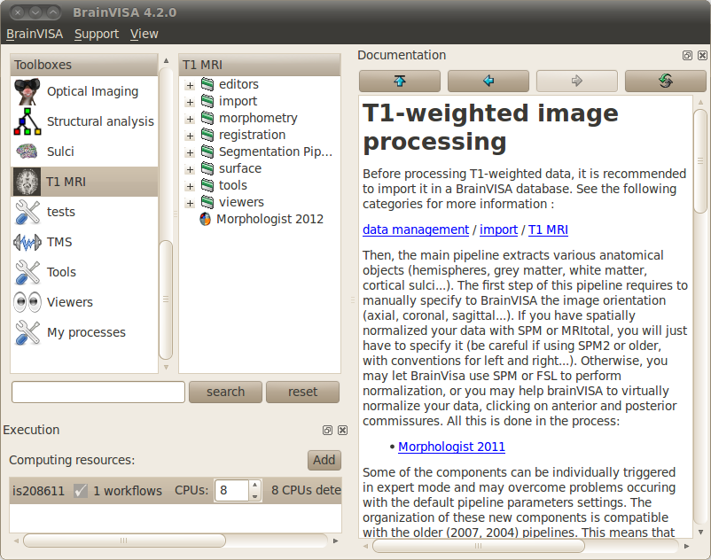Reload the documentation page
This screenshot has height=560, width=711.
pos(665,82)
